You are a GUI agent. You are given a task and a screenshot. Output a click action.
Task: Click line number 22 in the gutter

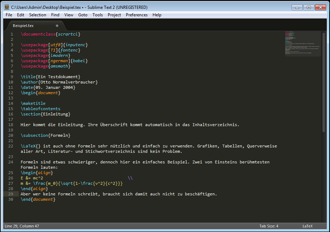pyautogui.click(x=11, y=146)
